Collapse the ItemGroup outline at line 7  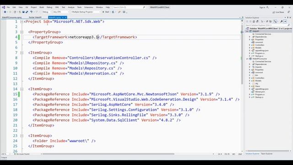pos(22,53)
